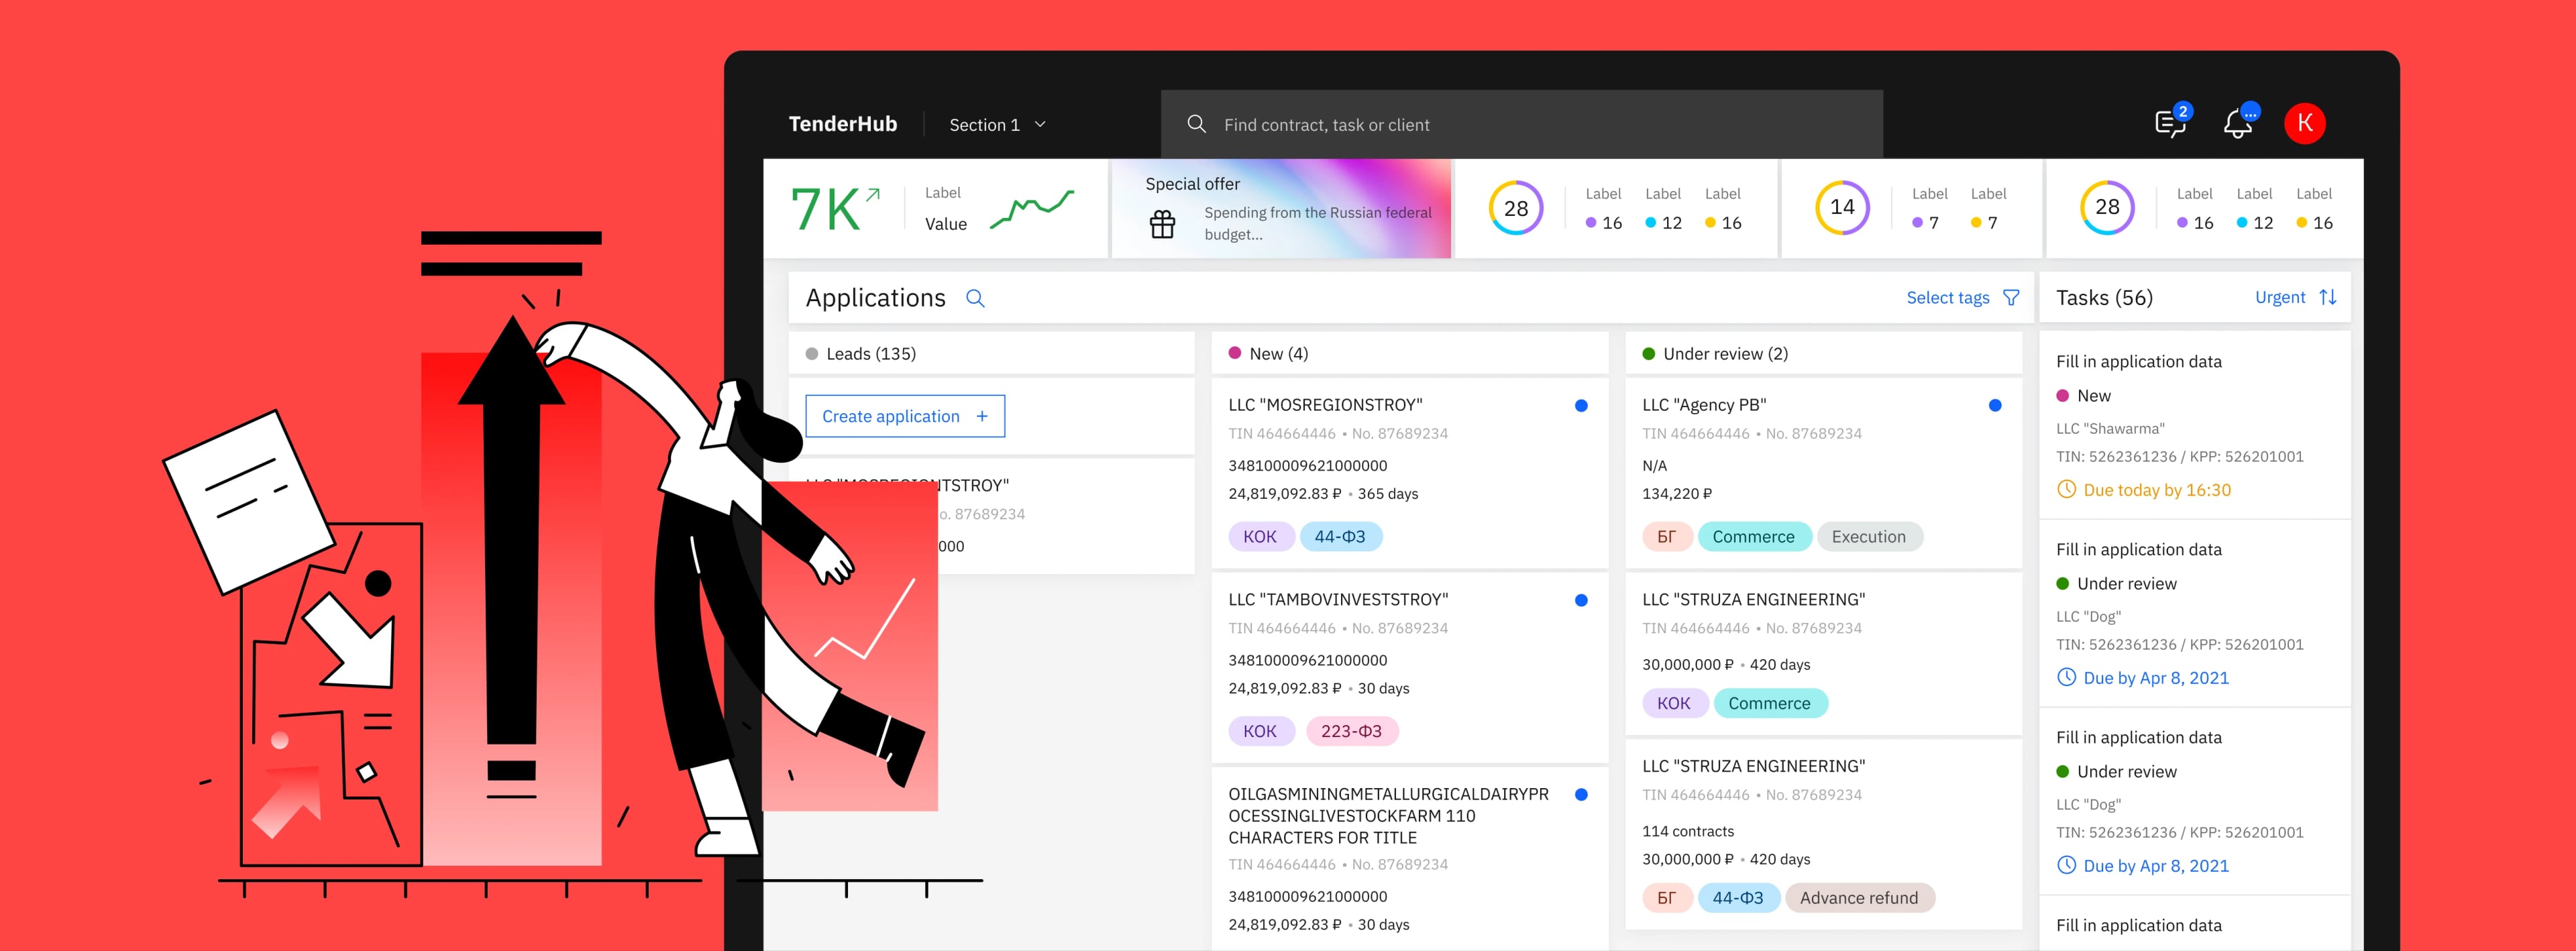Search applications with the magnifier icon
Viewport: 2576px width, 951px height.
click(975, 298)
